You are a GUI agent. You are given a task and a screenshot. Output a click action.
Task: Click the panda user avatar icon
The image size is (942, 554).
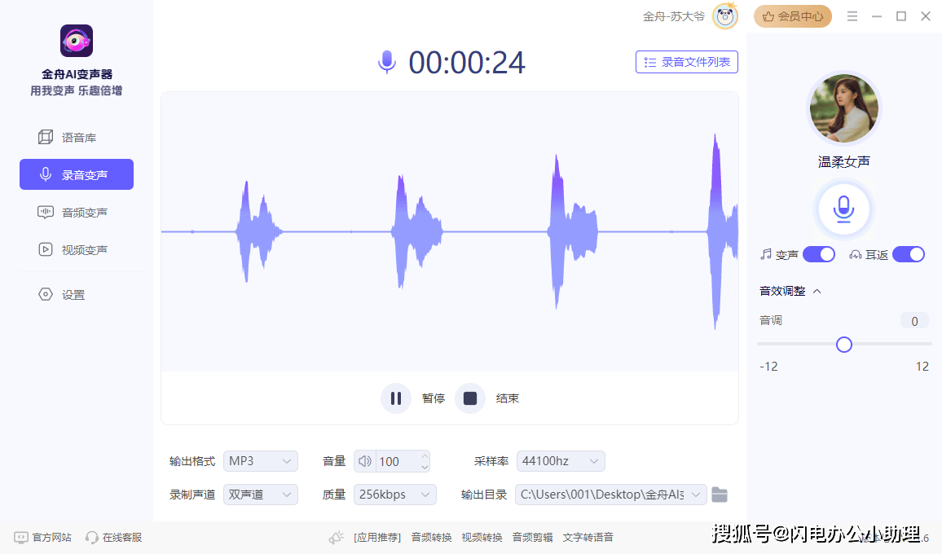tap(724, 16)
